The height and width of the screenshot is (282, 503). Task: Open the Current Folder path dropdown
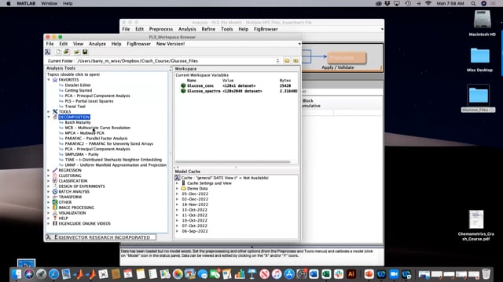tap(277, 61)
